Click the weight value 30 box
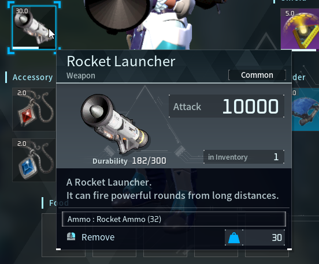Image resolution: width=319 pixels, height=264 pixels. tap(264, 237)
